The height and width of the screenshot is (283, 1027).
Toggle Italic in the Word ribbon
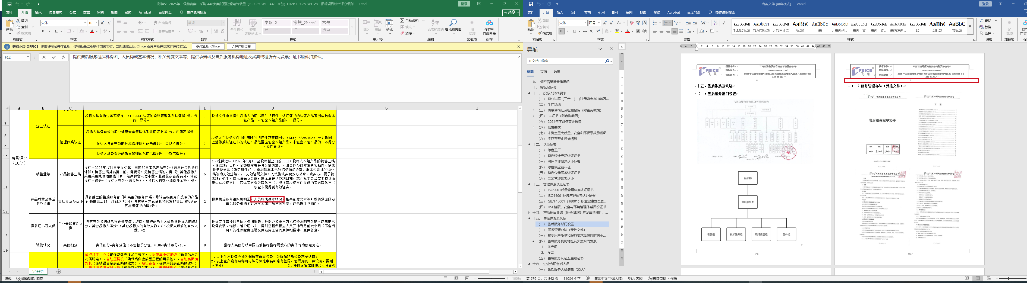568,31
